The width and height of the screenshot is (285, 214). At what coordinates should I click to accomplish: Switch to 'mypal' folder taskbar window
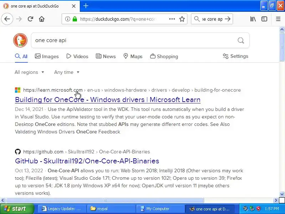[111, 209]
